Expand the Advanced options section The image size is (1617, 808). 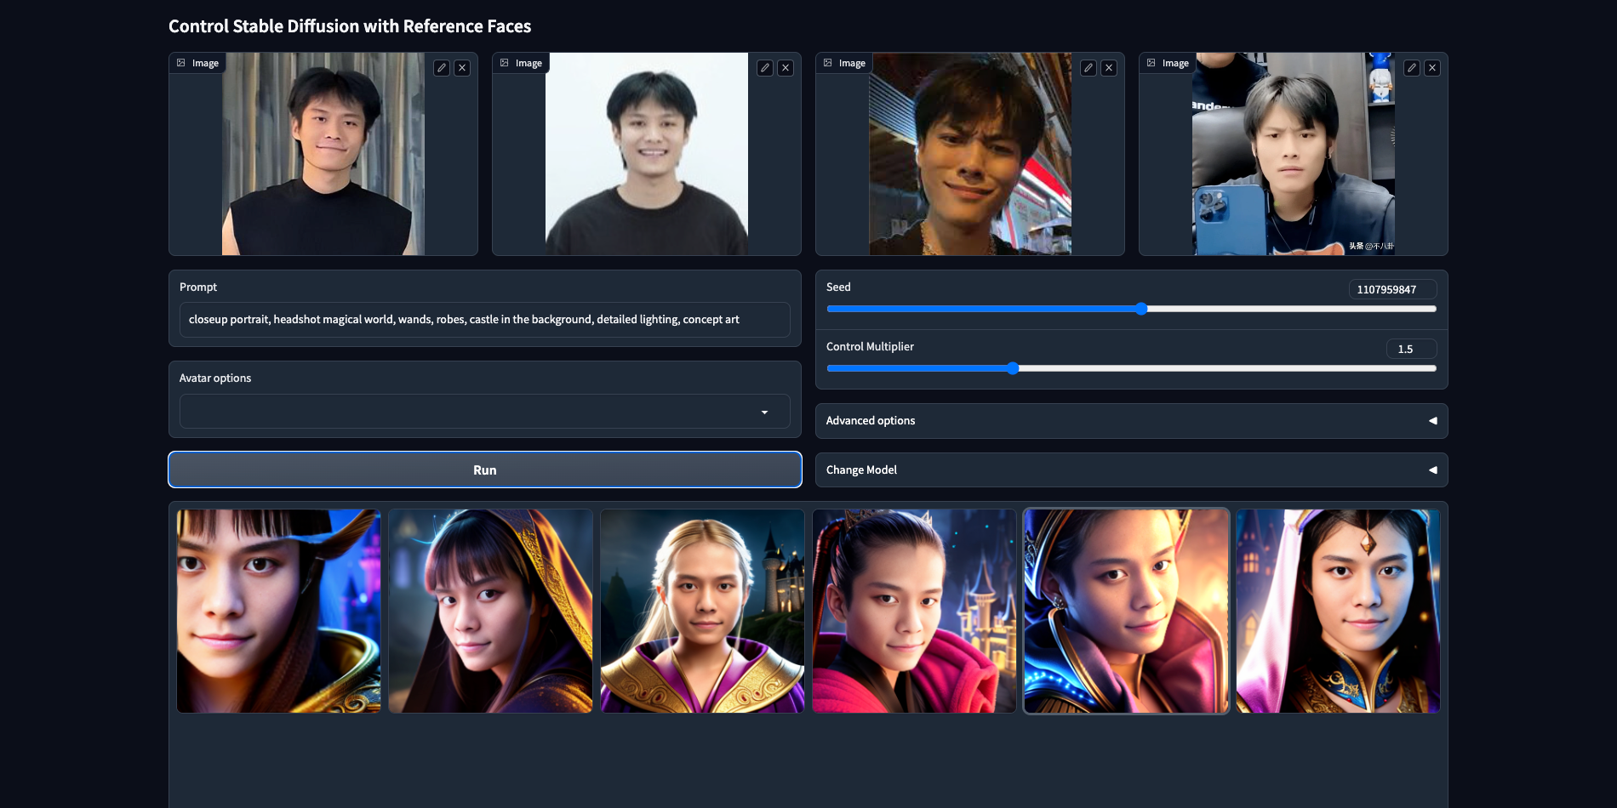1132,421
